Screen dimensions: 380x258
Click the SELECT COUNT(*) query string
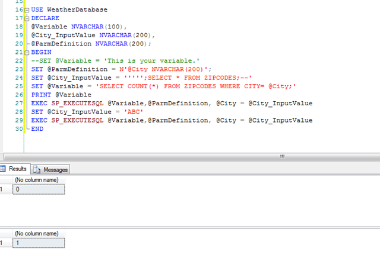(196, 86)
